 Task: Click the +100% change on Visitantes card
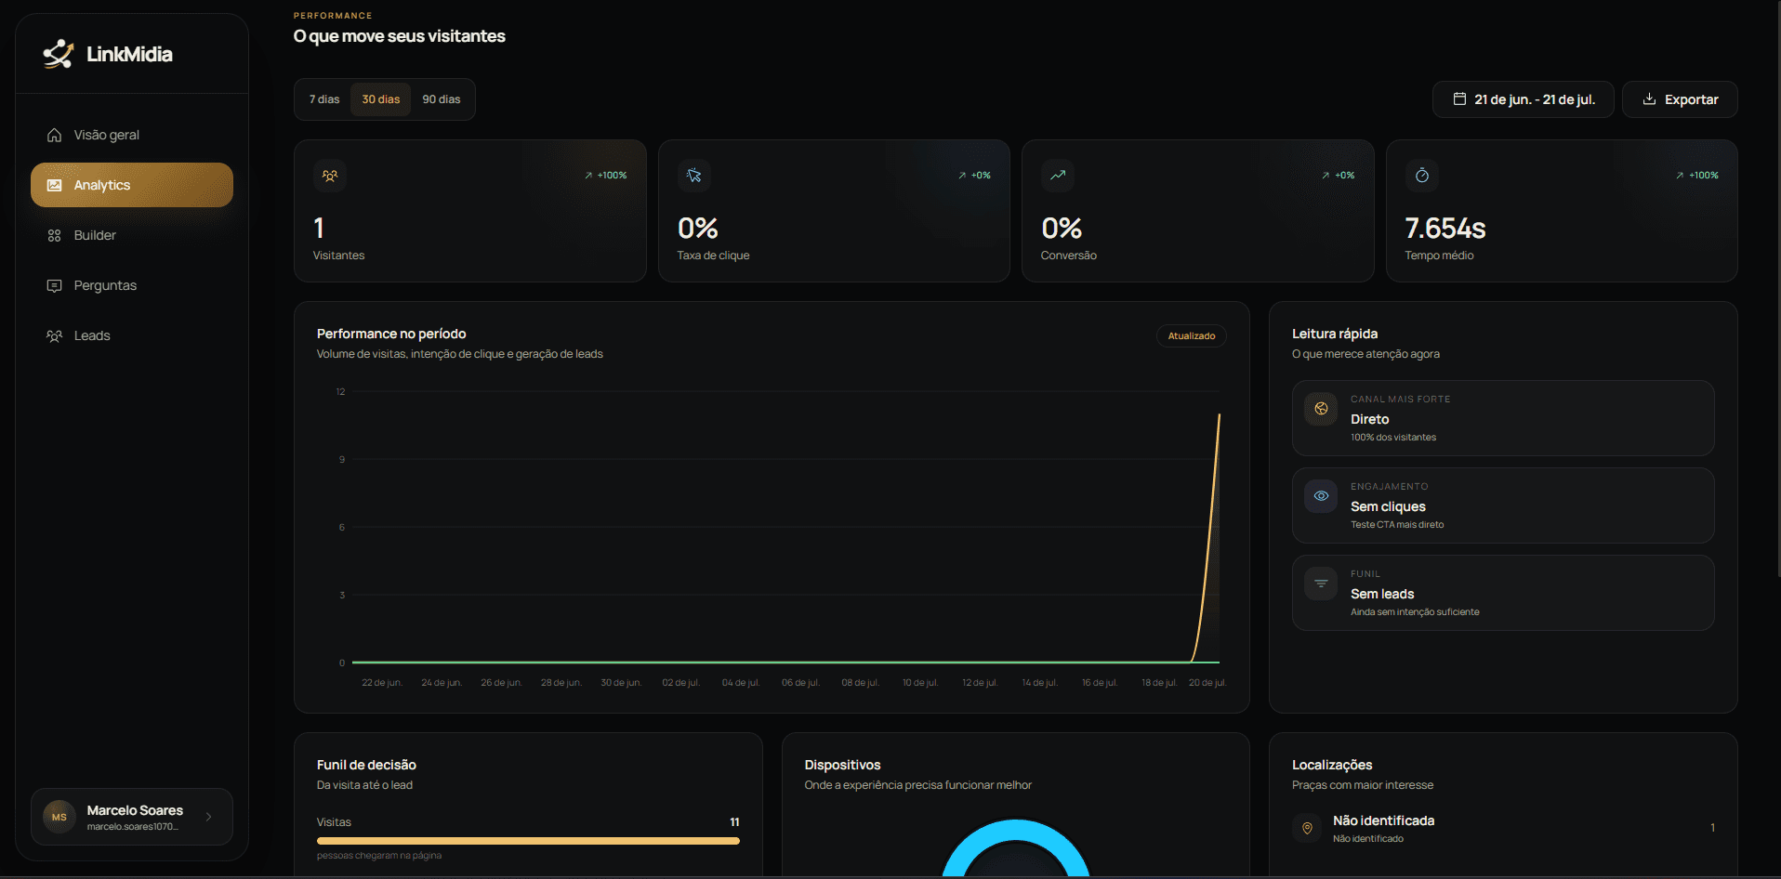(x=606, y=176)
